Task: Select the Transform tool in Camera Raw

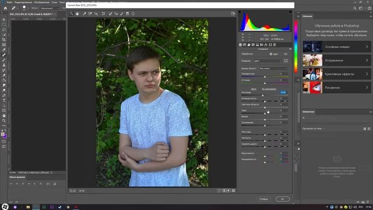Action: [104, 14]
